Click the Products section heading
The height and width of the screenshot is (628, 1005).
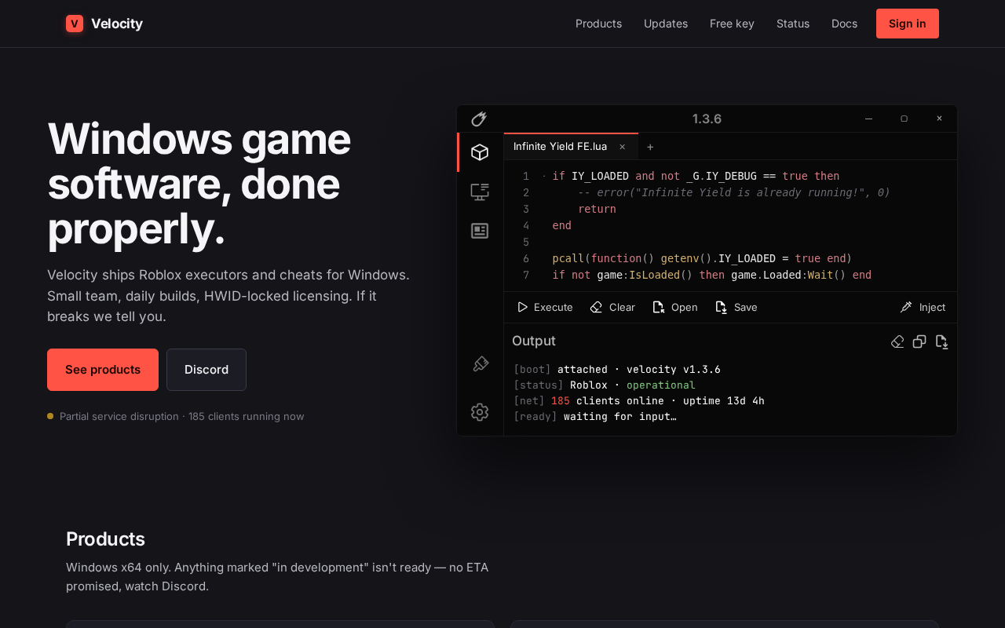tap(105, 539)
